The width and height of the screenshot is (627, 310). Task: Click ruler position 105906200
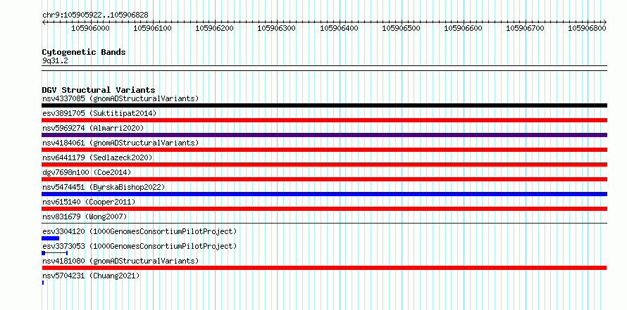coord(214,28)
